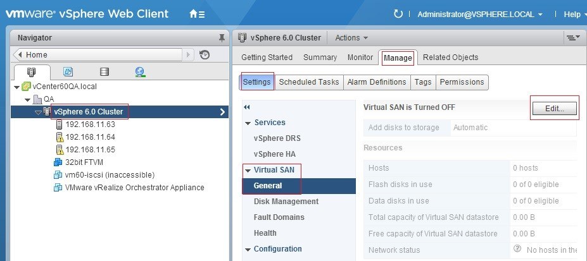The height and width of the screenshot is (261, 587).
Task: Open the Administrator@VSPHERE.LOCAL user dropdown
Action: point(480,14)
